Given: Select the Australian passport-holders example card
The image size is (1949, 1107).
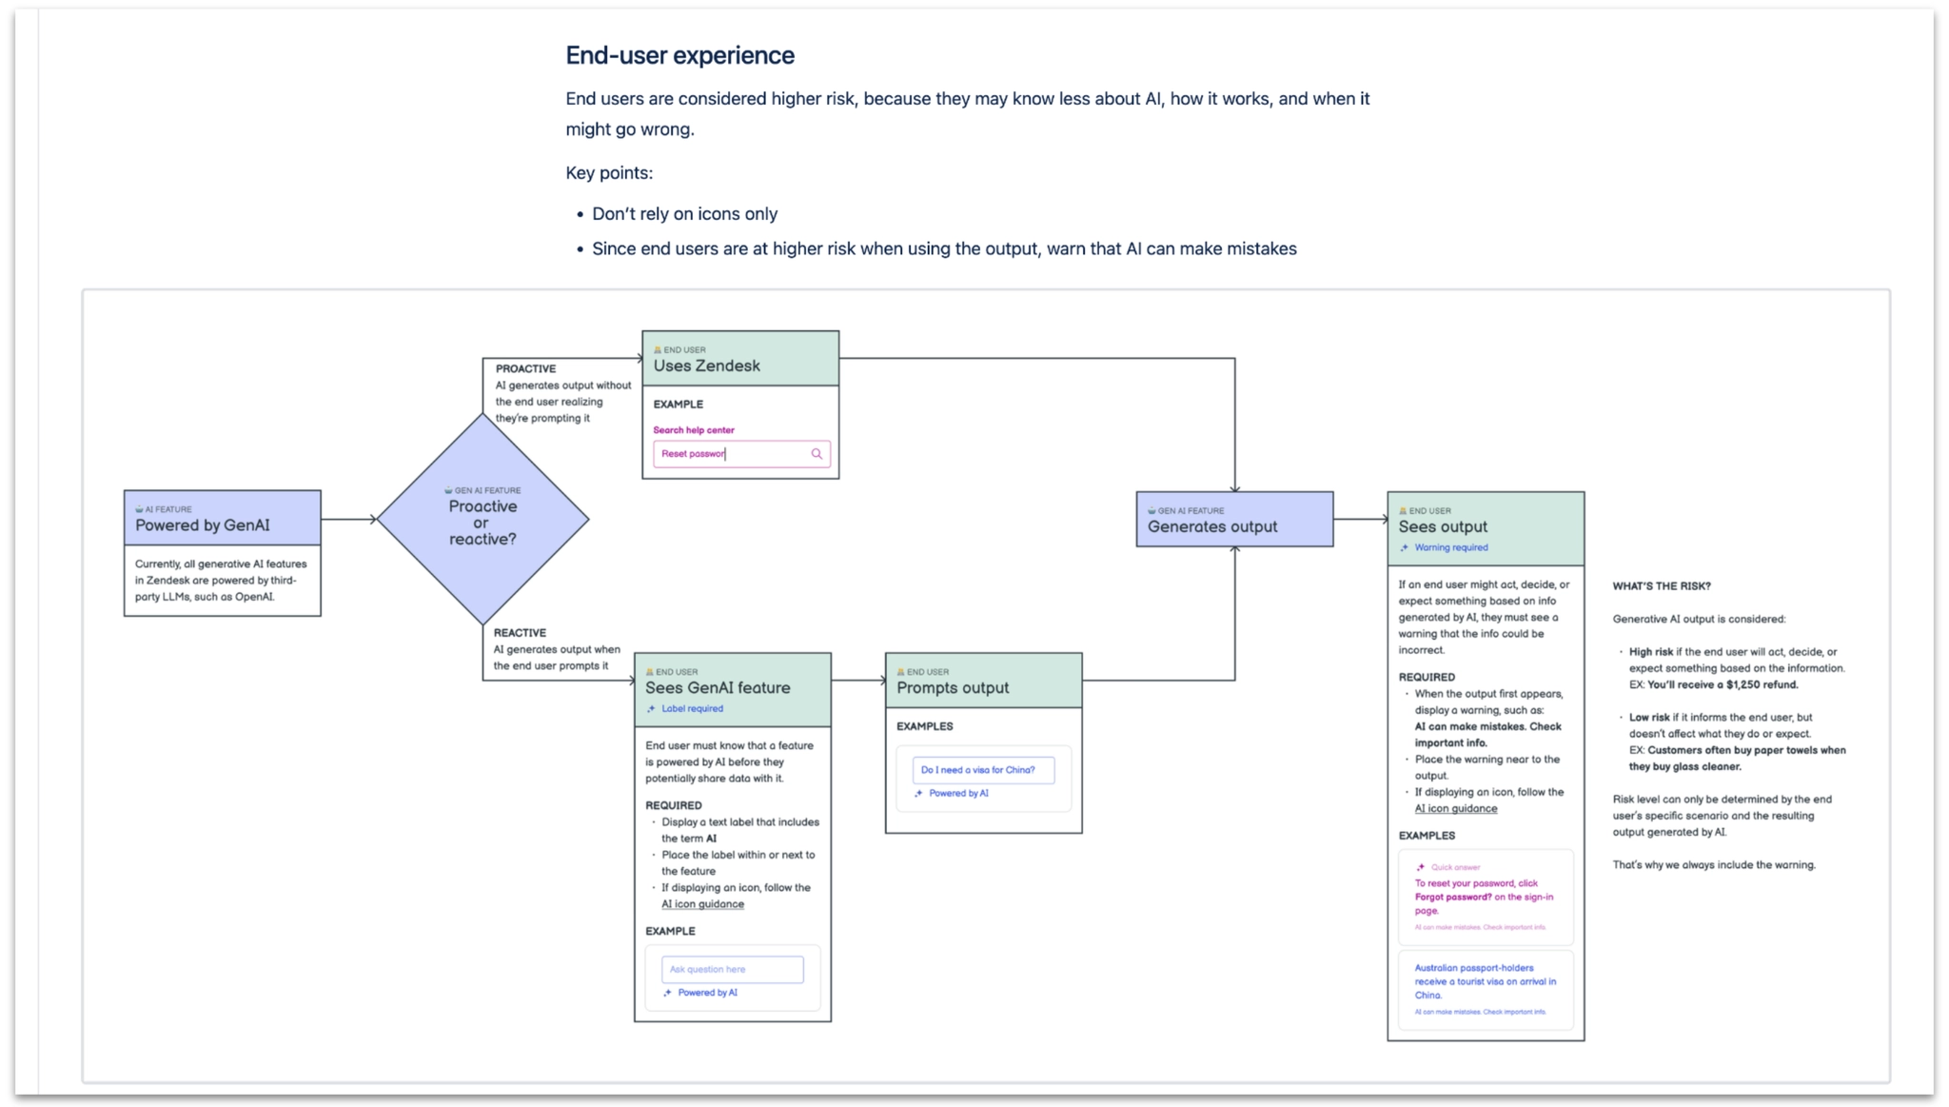Looking at the screenshot, I should 1486,989.
